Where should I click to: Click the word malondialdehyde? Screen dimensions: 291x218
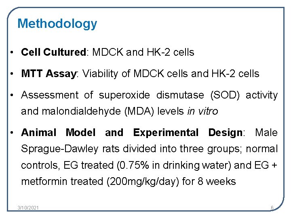81,111
